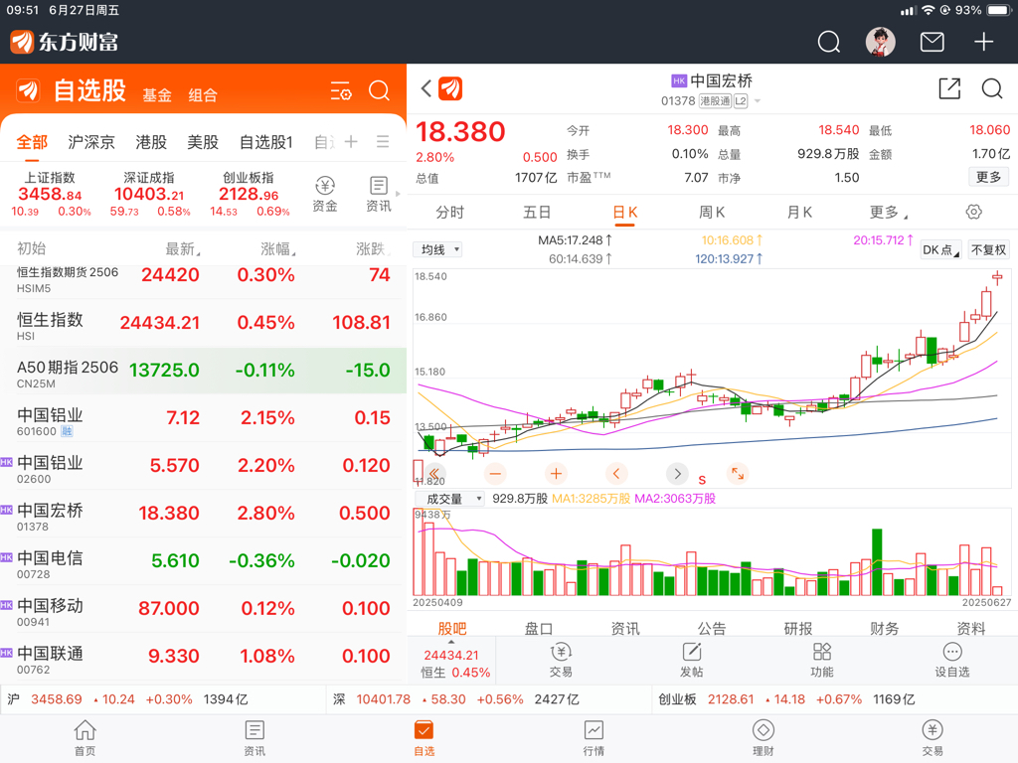Move chart cursor left one candle
This screenshot has width=1018, height=763.
click(616, 474)
